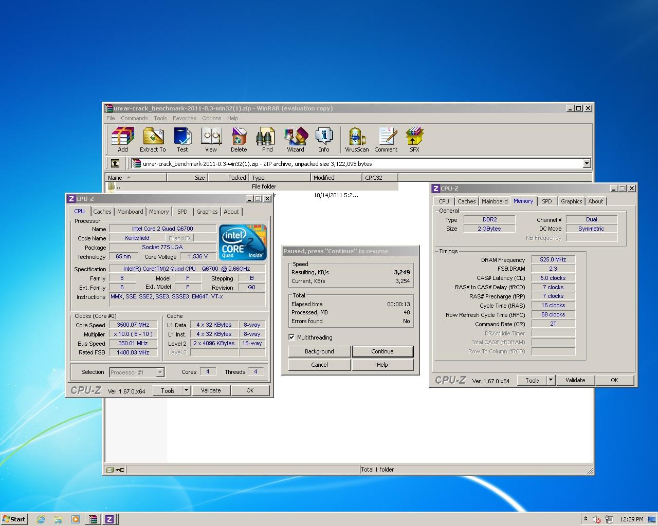Click Continue to resume benchmark

tap(382, 351)
